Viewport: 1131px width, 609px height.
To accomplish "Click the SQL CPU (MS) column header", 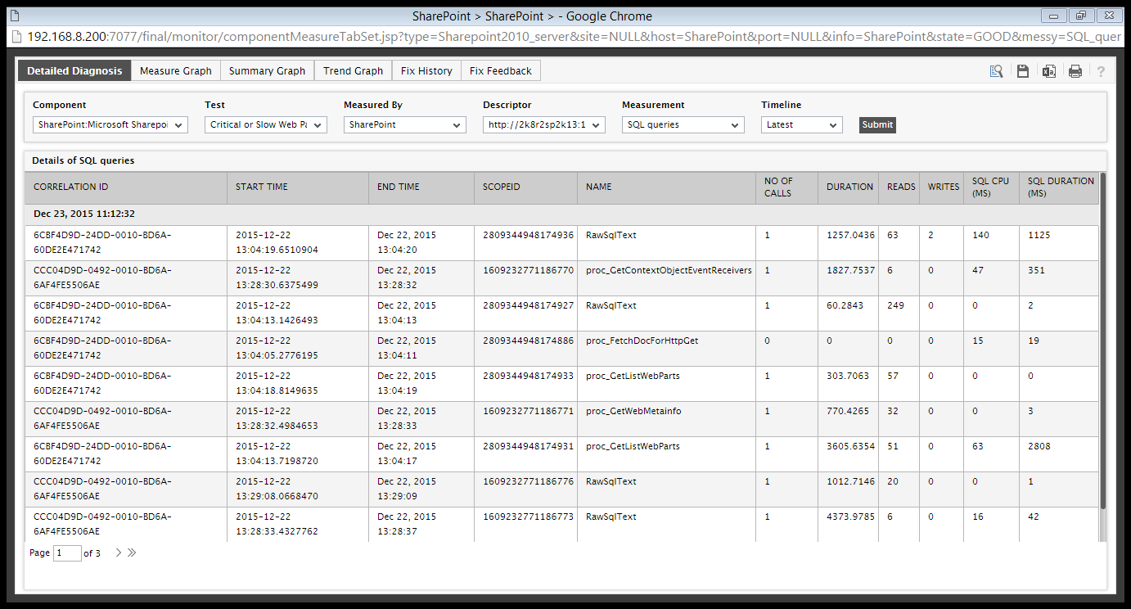I will pos(991,187).
